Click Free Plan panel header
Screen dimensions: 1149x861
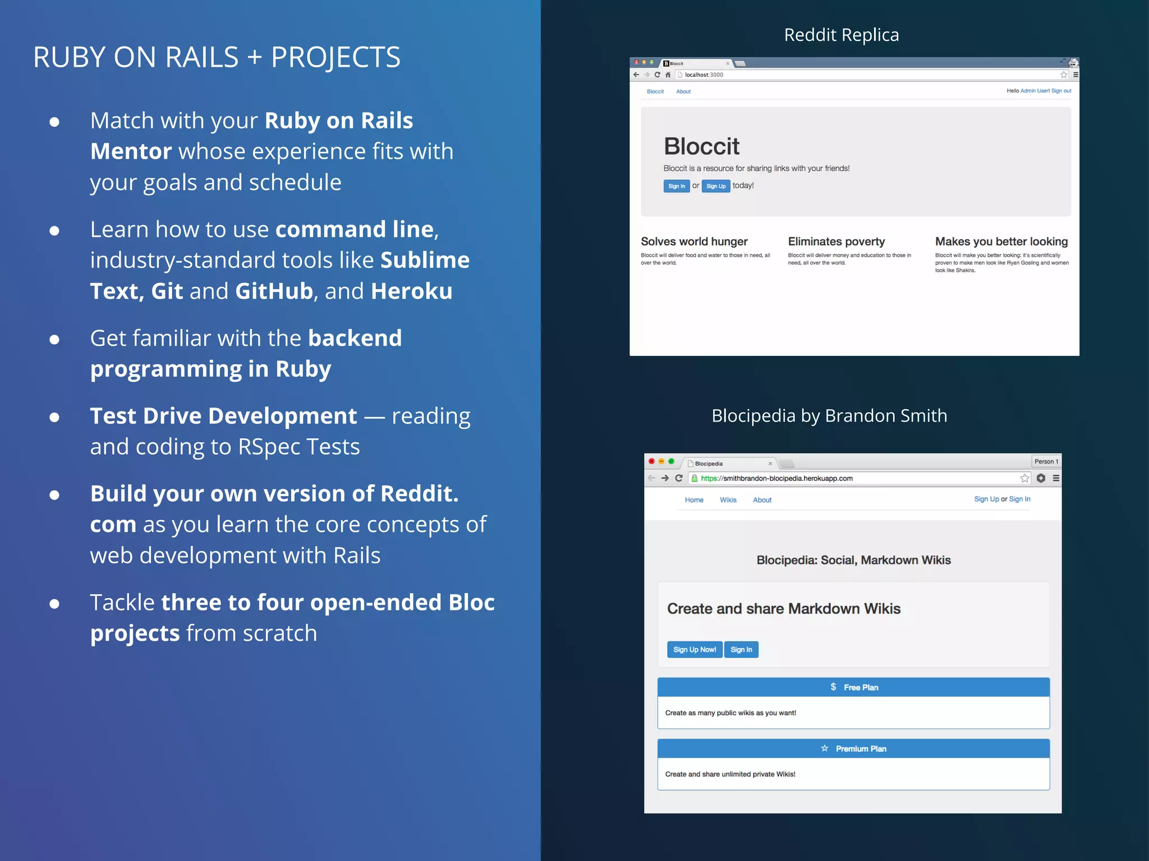pyautogui.click(x=853, y=687)
